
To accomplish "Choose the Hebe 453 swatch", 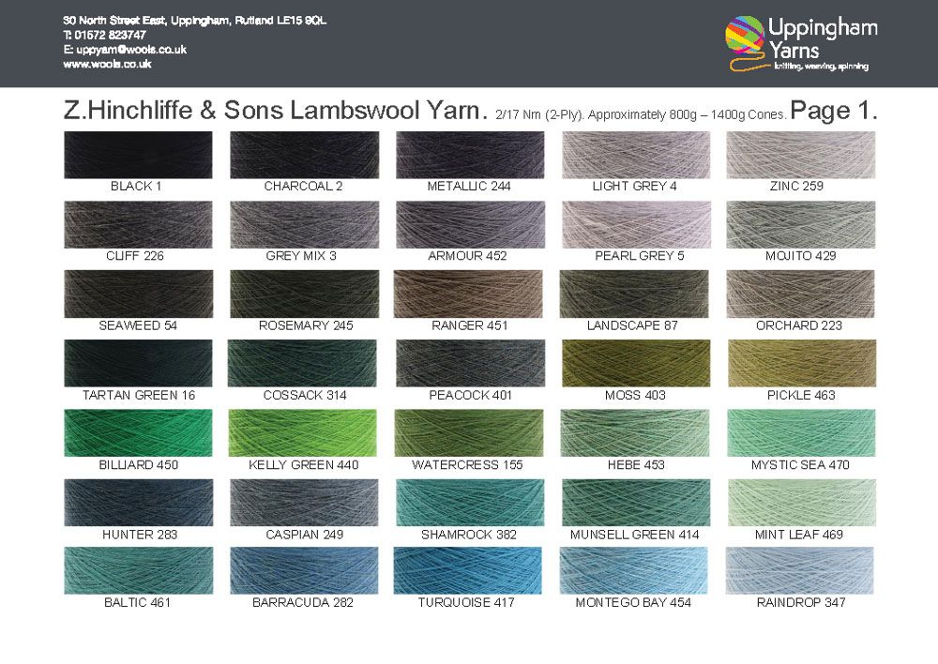I will point(635,432).
